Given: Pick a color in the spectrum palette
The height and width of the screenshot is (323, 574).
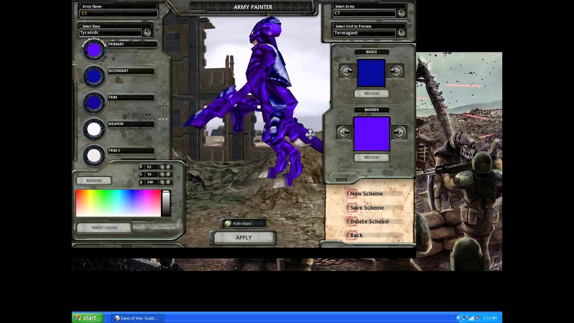Looking at the screenshot, I should [118, 203].
